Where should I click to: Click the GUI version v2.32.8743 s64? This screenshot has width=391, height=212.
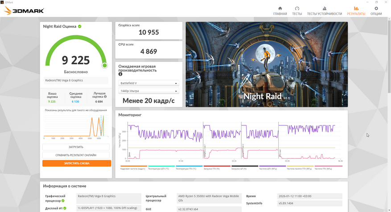[209, 209]
